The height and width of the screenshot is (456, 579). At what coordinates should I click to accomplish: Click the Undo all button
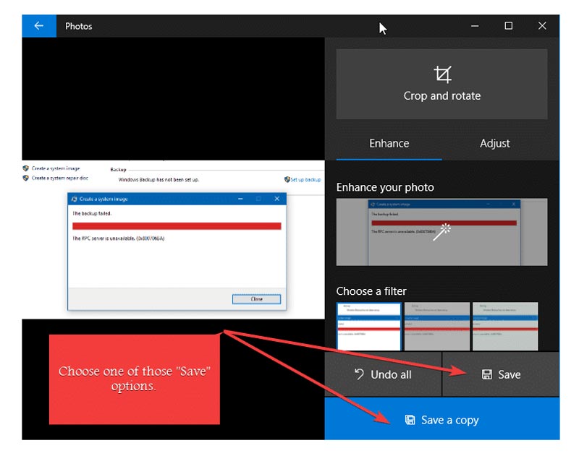pyautogui.click(x=383, y=374)
